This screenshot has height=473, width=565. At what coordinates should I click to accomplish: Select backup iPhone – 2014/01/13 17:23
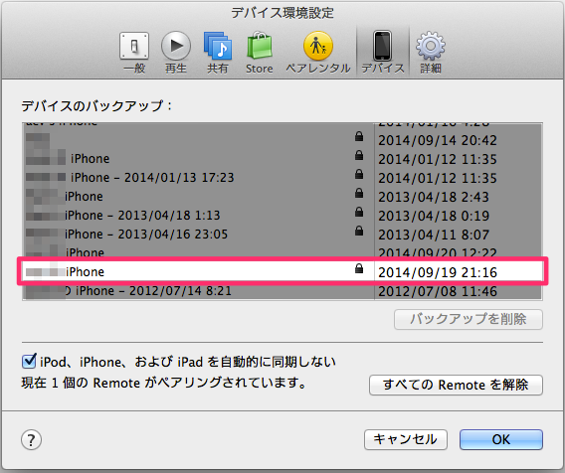(x=282, y=178)
